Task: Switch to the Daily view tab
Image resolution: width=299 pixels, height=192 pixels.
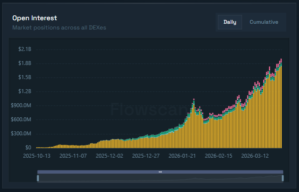Action: tap(229, 22)
